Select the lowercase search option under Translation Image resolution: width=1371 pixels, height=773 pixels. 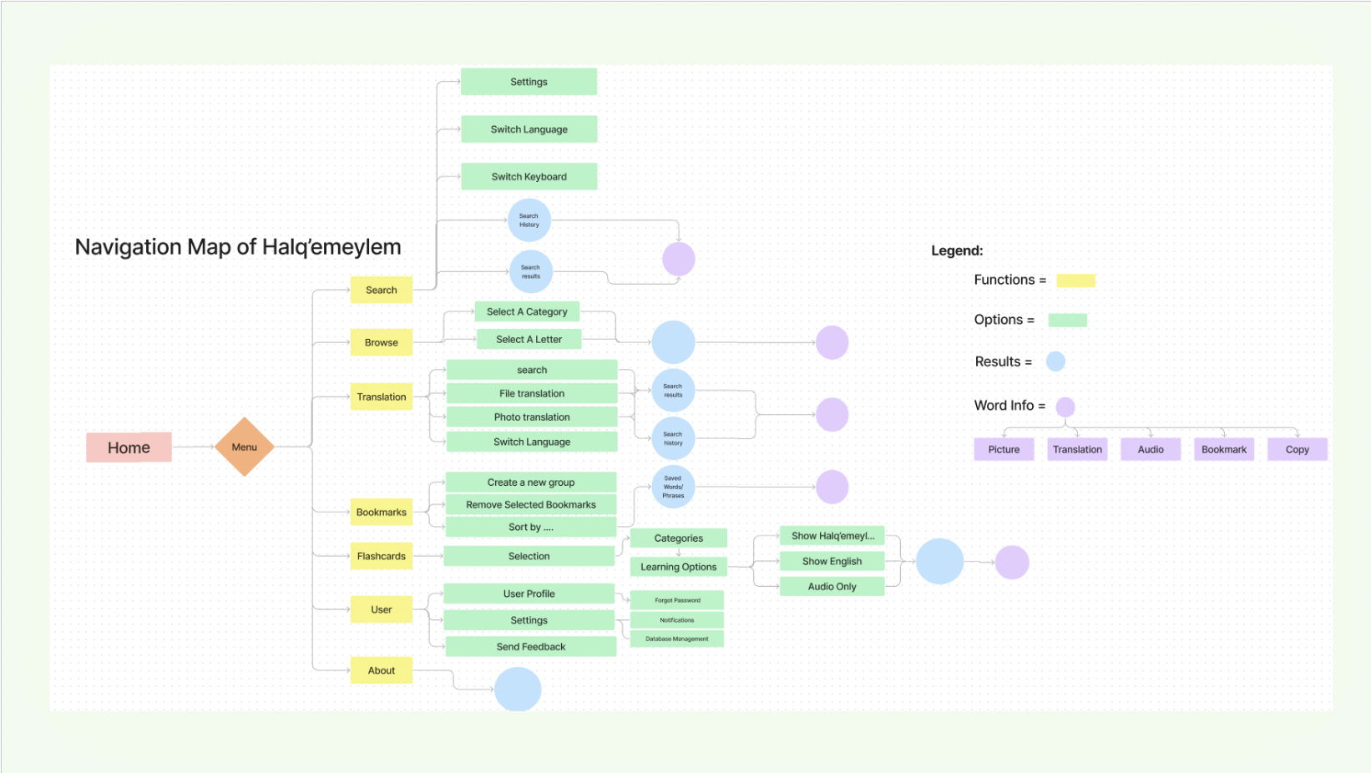point(532,370)
